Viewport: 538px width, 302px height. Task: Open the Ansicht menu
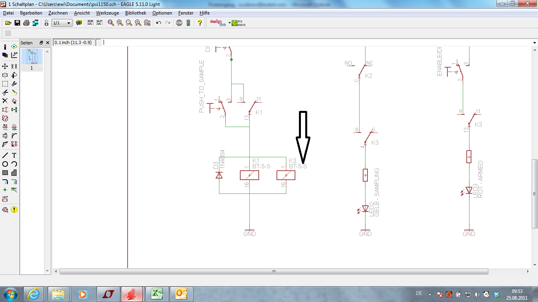(82, 13)
